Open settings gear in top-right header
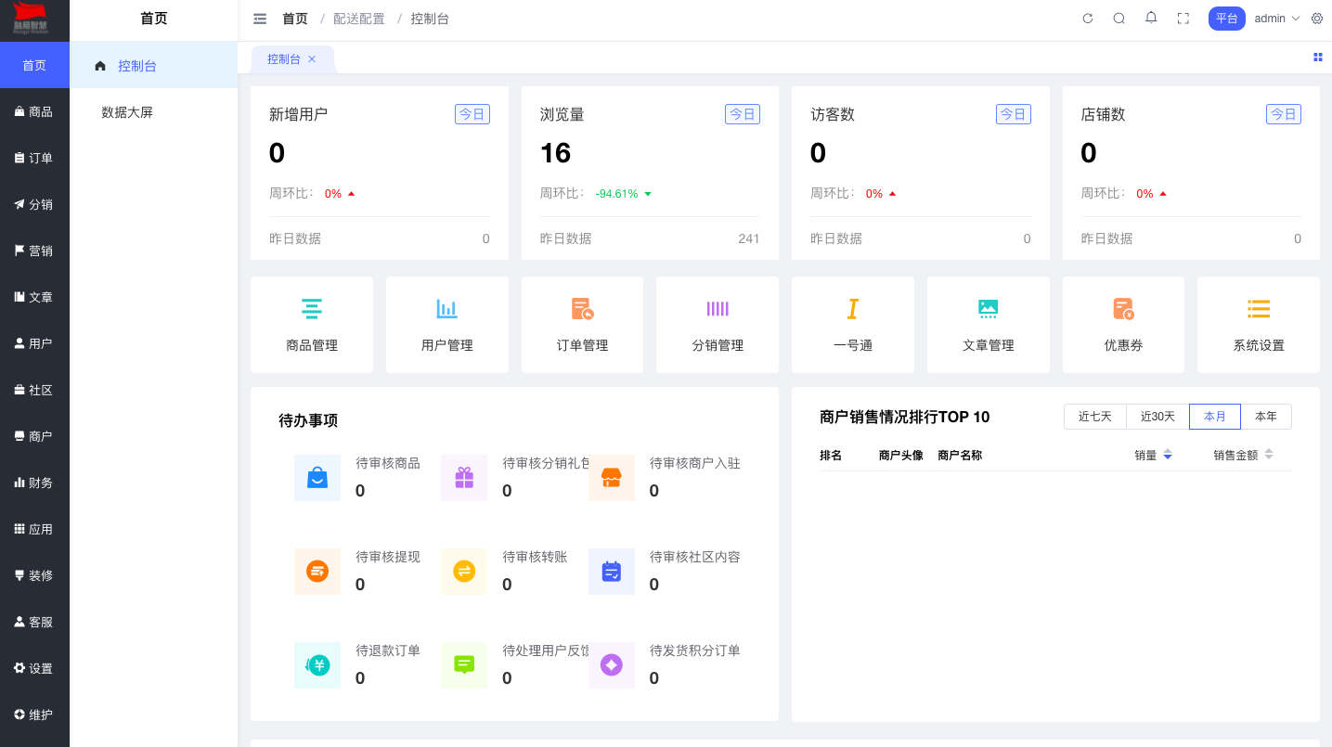Image resolution: width=1332 pixels, height=747 pixels. (x=1317, y=19)
